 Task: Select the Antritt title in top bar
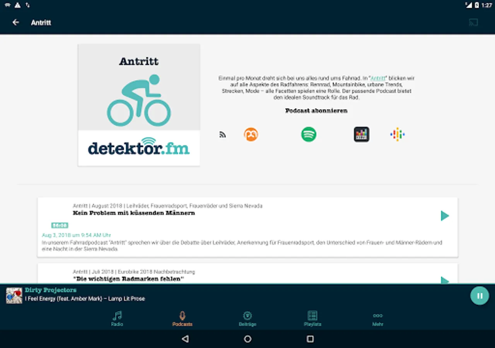41,22
